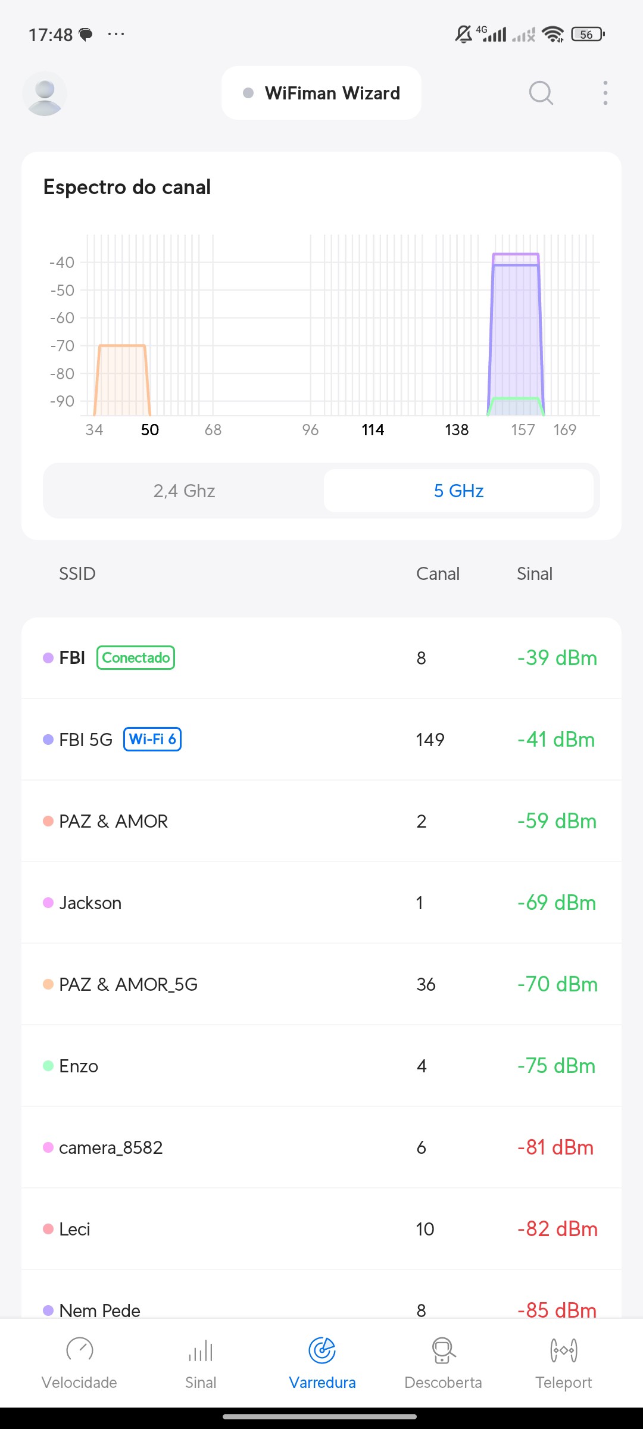Screen dimensions: 643x1429
Task: Sort networks by Sinal column header
Action: click(534, 574)
